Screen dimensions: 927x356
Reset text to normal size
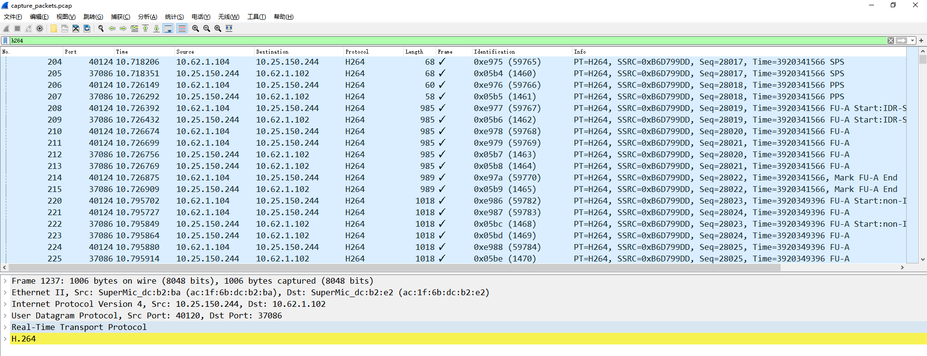click(218, 28)
